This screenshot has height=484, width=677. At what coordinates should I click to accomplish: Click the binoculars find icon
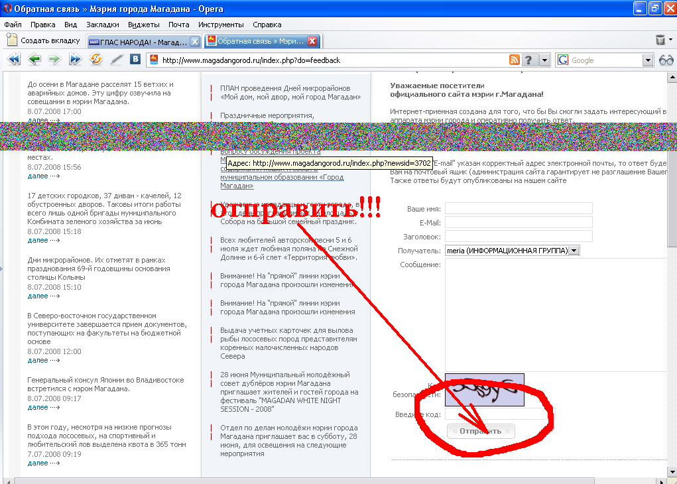[x=666, y=60]
